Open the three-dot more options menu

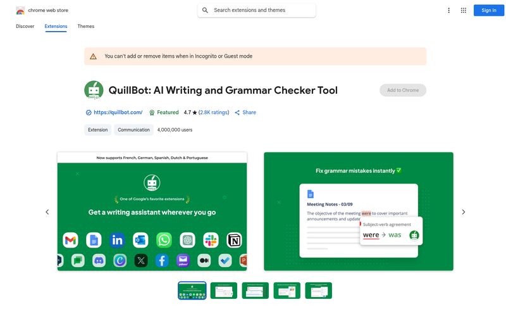448,10
